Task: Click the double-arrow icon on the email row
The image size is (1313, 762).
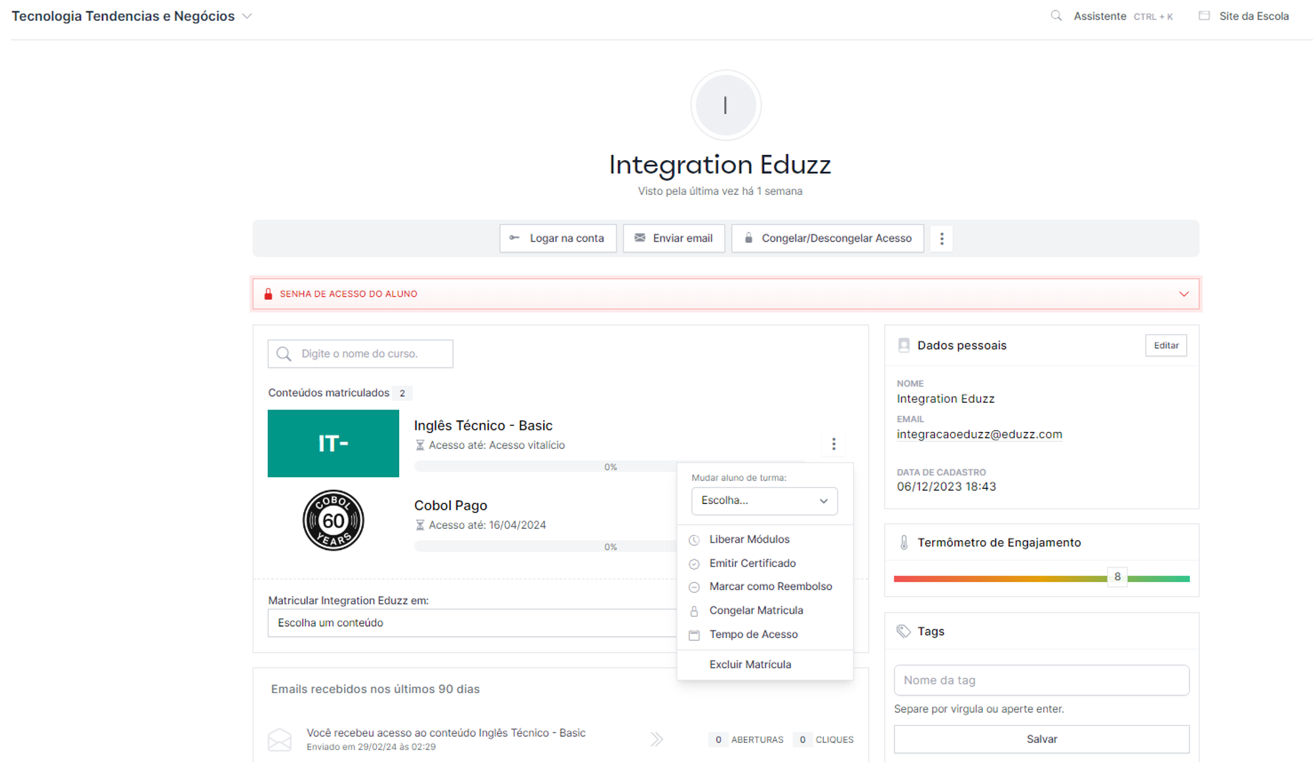Action: pos(656,740)
